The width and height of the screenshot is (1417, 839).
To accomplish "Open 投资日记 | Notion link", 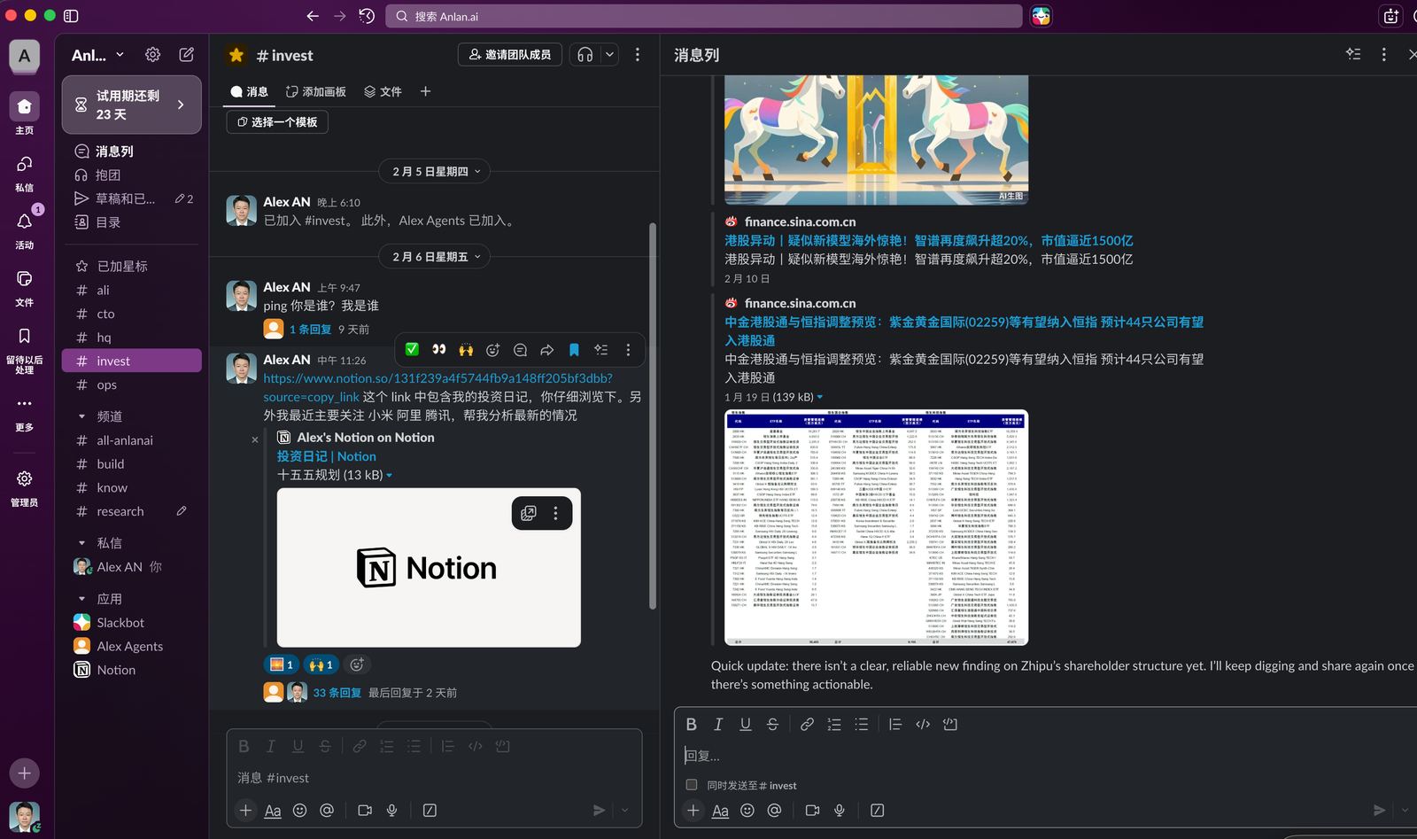I will (326, 456).
